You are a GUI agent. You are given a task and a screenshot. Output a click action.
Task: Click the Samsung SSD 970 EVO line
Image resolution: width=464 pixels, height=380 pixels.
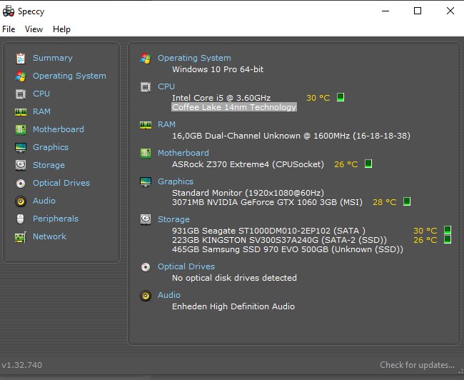click(288, 249)
